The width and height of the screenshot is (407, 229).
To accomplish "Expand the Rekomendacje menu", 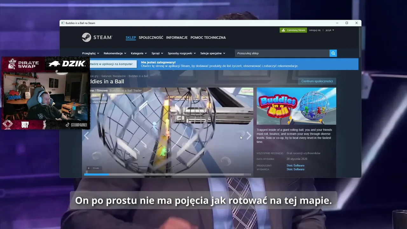I will click(115, 53).
